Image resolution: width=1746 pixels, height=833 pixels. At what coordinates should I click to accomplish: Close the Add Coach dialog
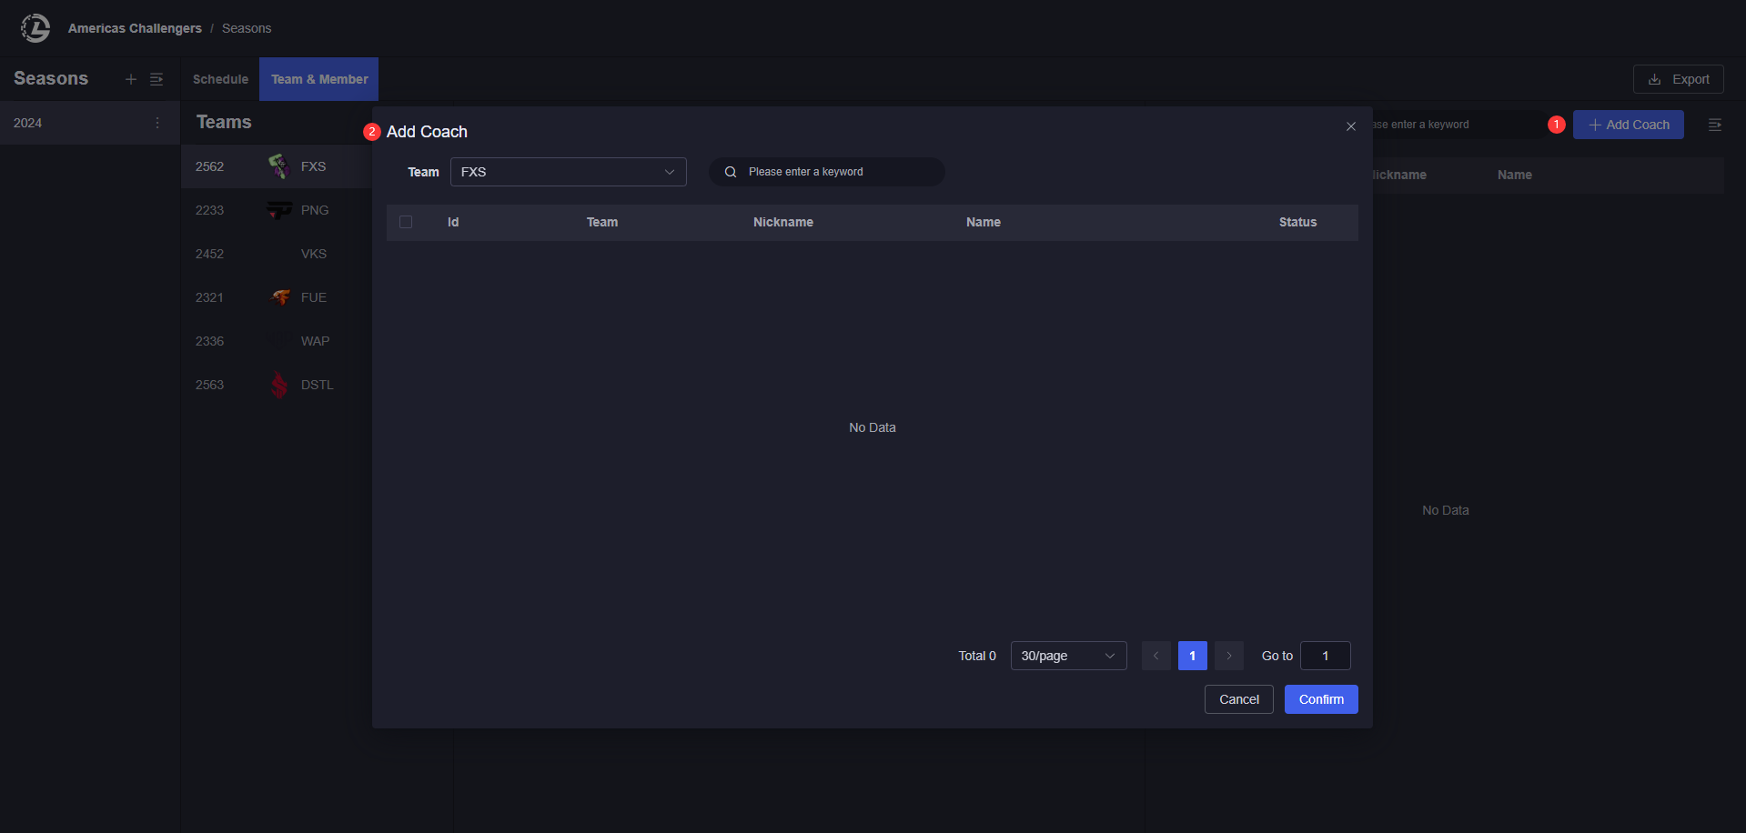(x=1350, y=126)
